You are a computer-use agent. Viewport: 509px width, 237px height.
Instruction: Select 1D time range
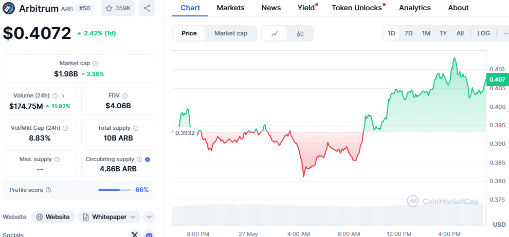pos(391,33)
